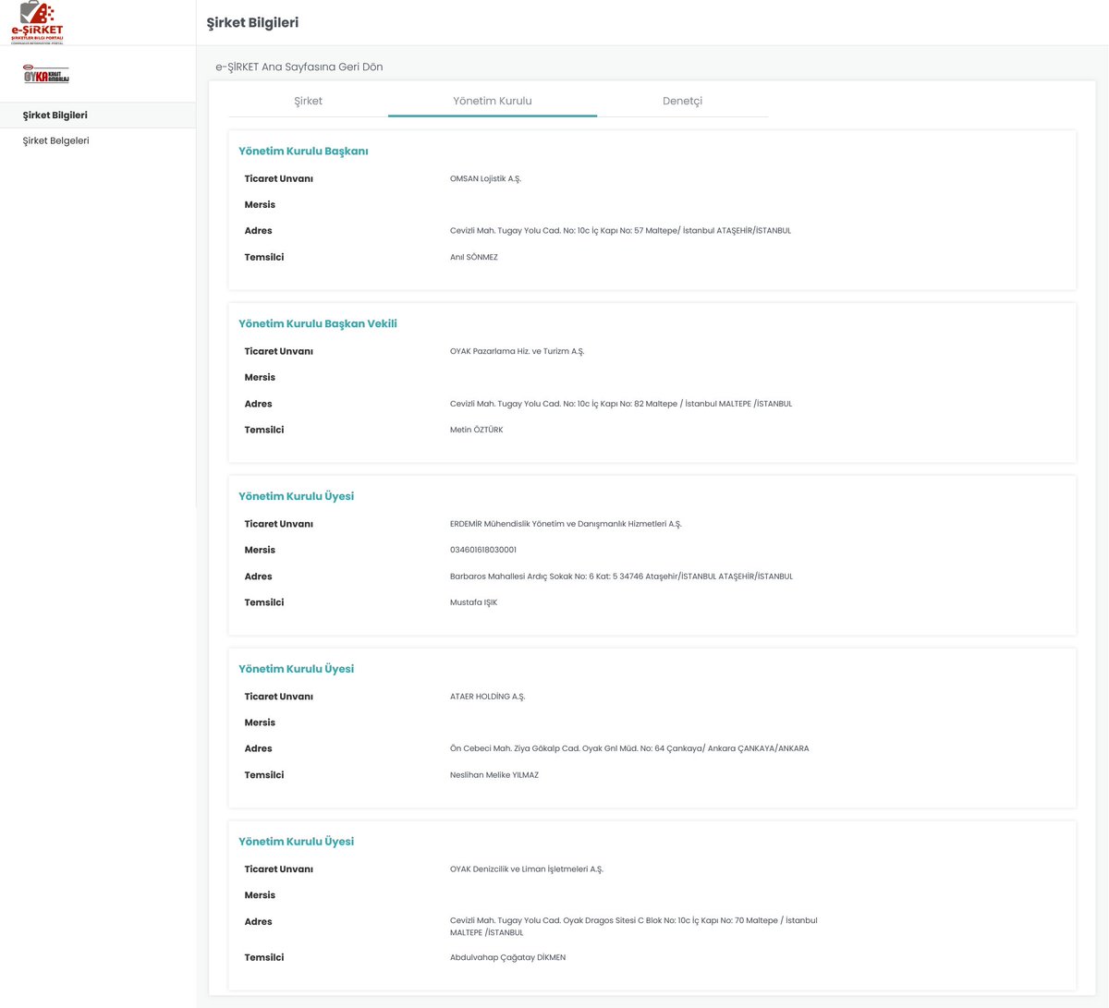Click Adres label in OYAK Pazarlama card
The height and width of the screenshot is (1008, 1109).
pos(258,404)
